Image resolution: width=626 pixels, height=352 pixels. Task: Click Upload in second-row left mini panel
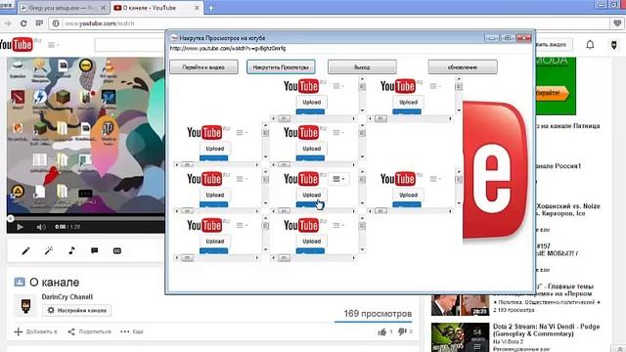pyautogui.click(x=215, y=149)
